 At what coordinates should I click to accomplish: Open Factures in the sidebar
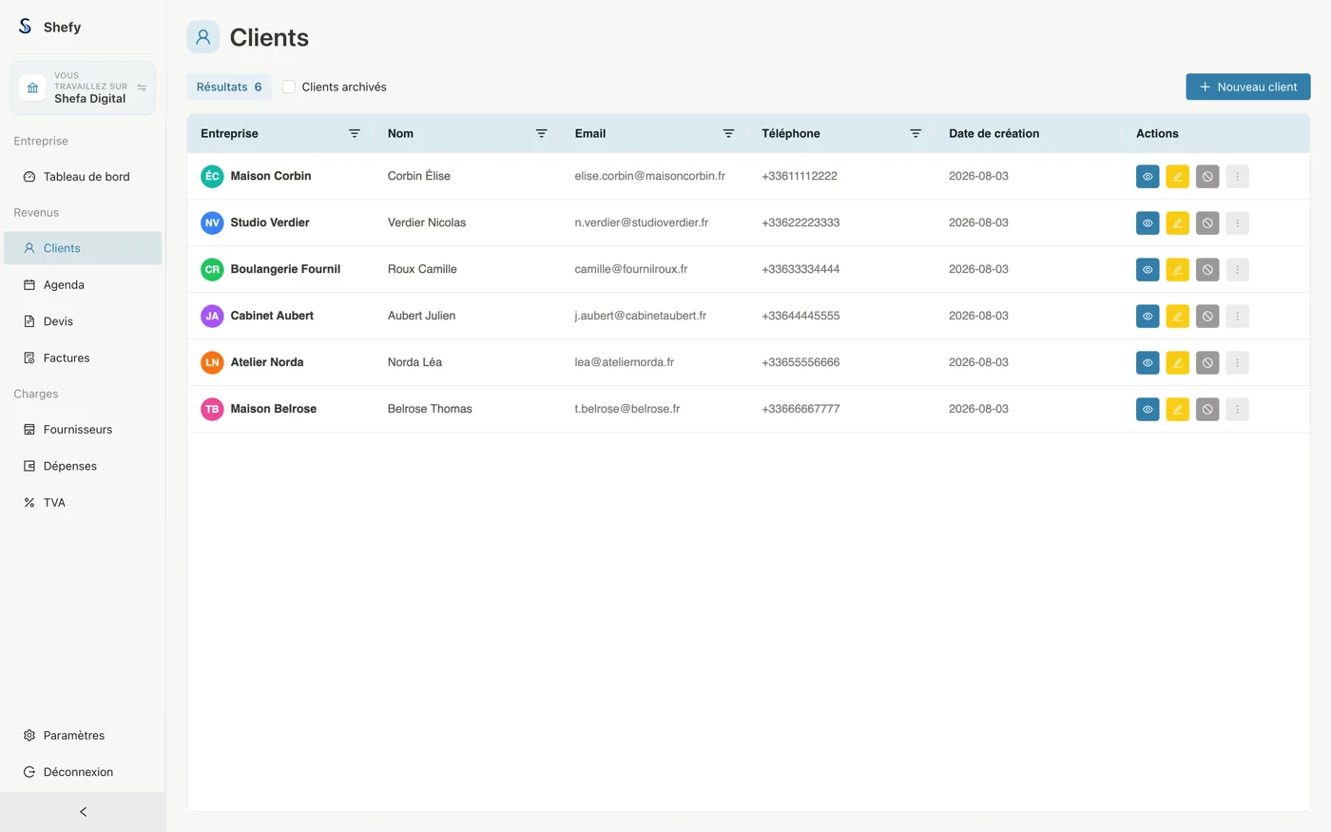pos(83,358)
